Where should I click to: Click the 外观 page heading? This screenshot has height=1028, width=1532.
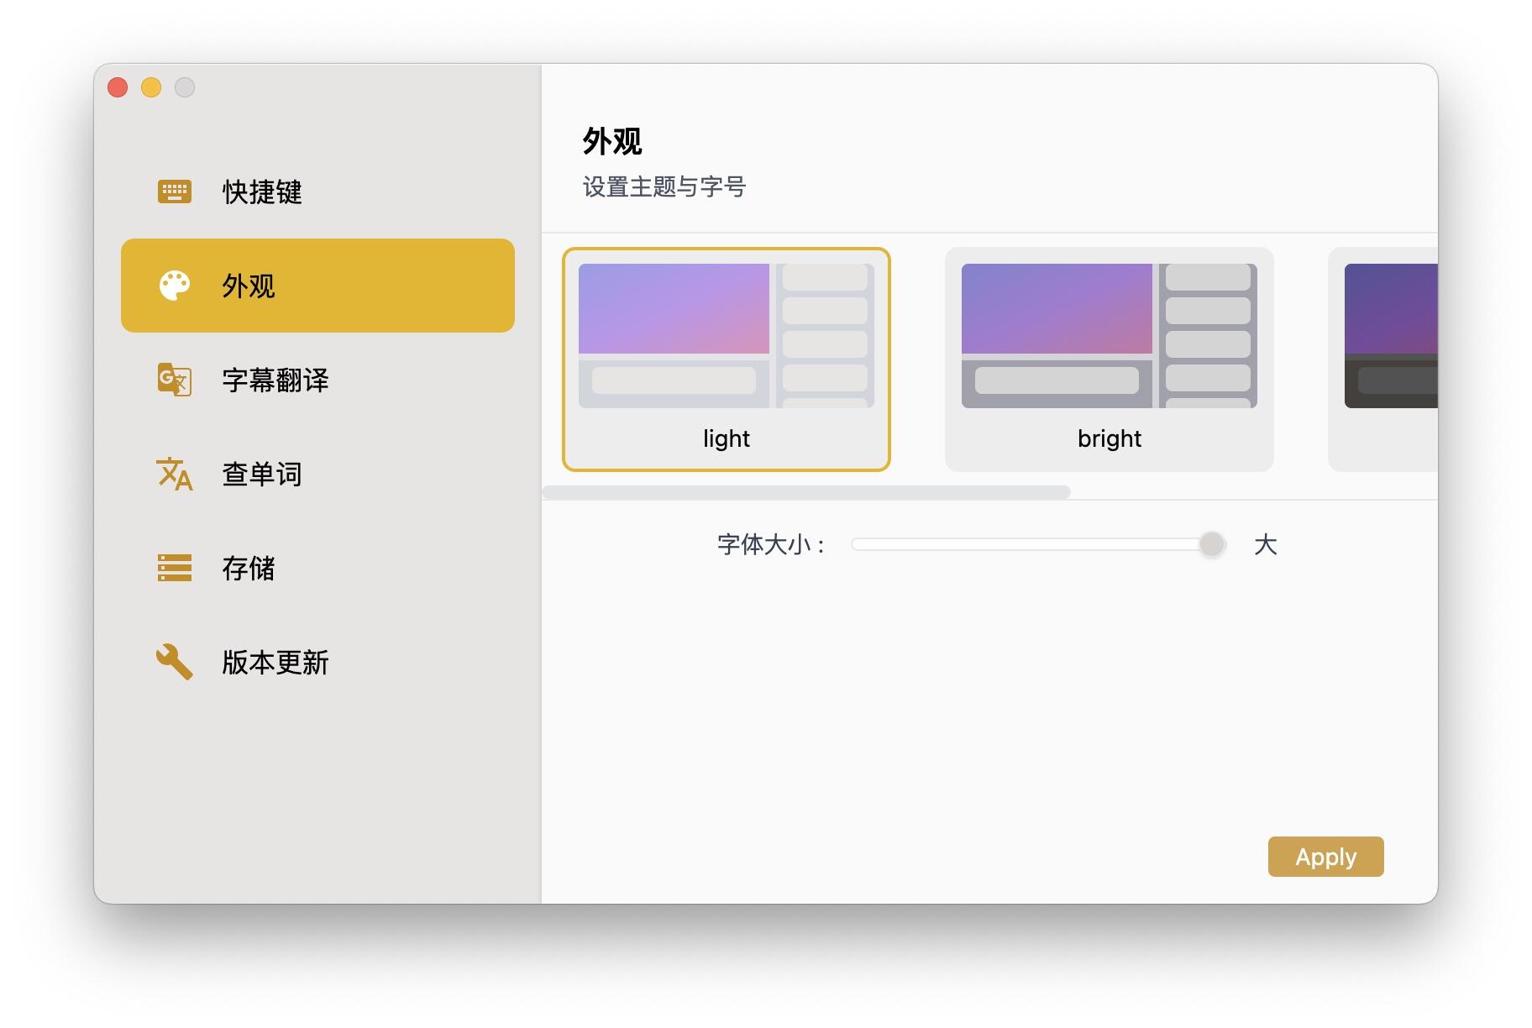(612, 141)
